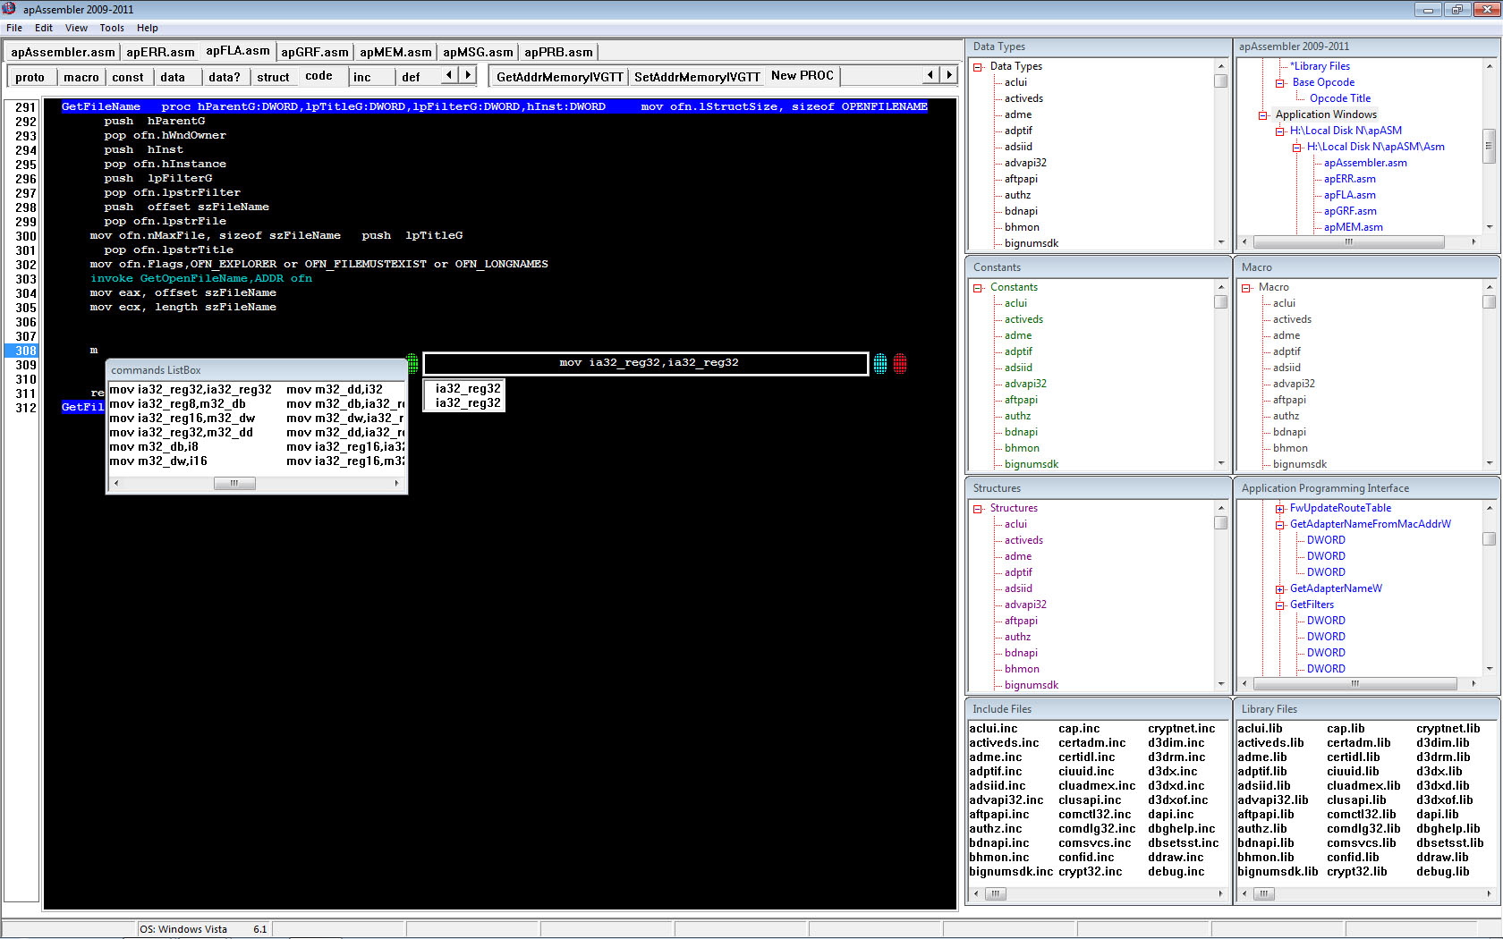Select the macro section tab
Viewport: 1503px width, 939px height.
81,77
